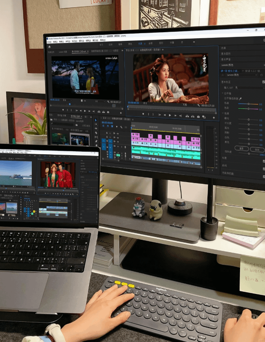Toggle lock on the top video track
The image size is (265, 342).
click(x=107, y=133)
